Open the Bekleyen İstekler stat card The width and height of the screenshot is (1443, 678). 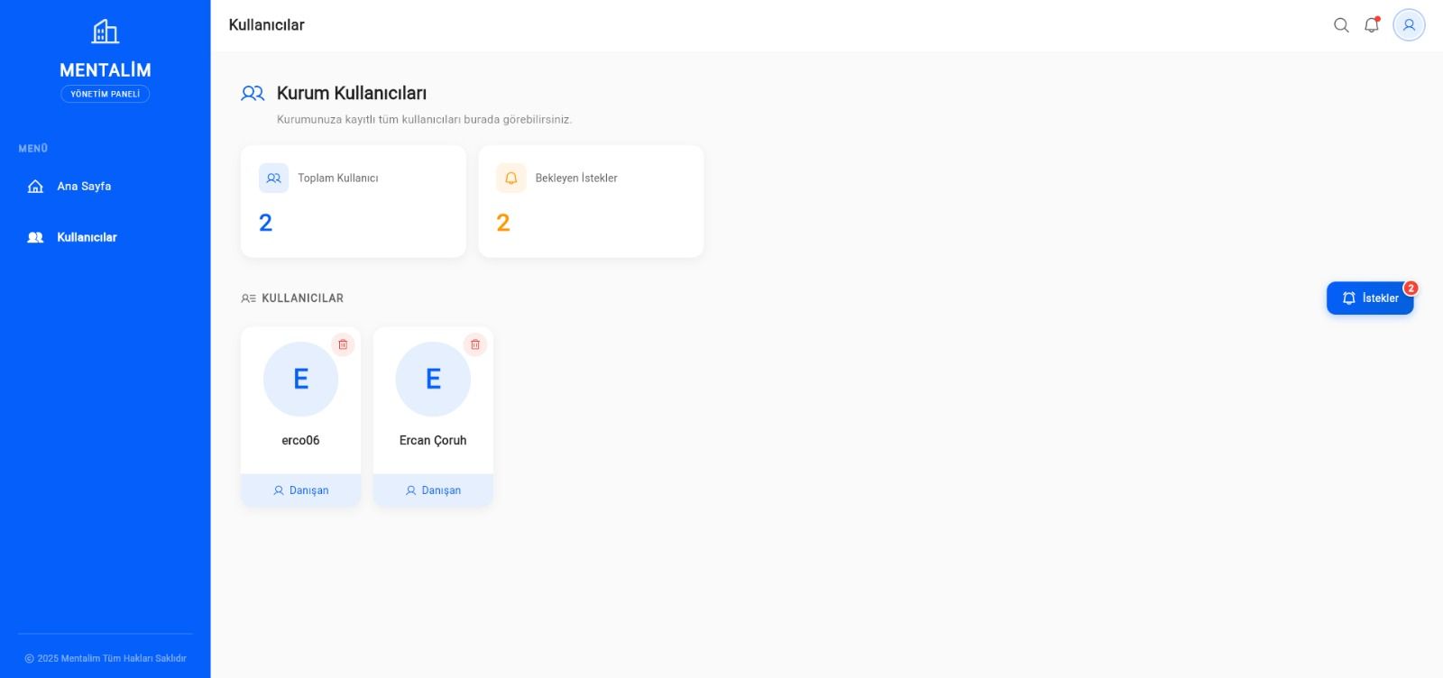point(591,201)
